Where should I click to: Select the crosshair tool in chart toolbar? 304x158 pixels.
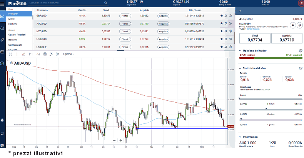(17, 54)
